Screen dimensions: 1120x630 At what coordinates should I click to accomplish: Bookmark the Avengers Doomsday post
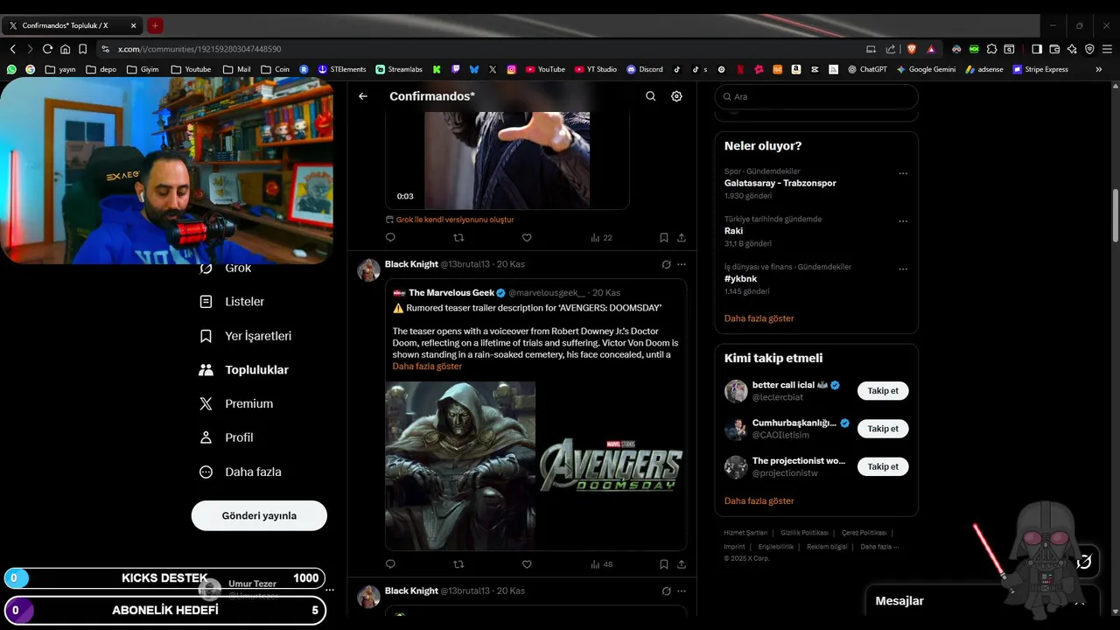pyautogui.click(x=664, y=564)
